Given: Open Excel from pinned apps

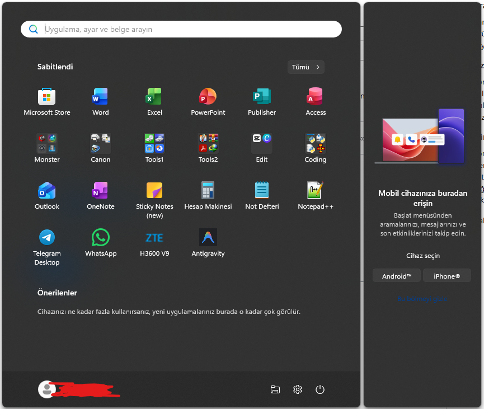Looking at the screenshot, I should coord(154,102).
